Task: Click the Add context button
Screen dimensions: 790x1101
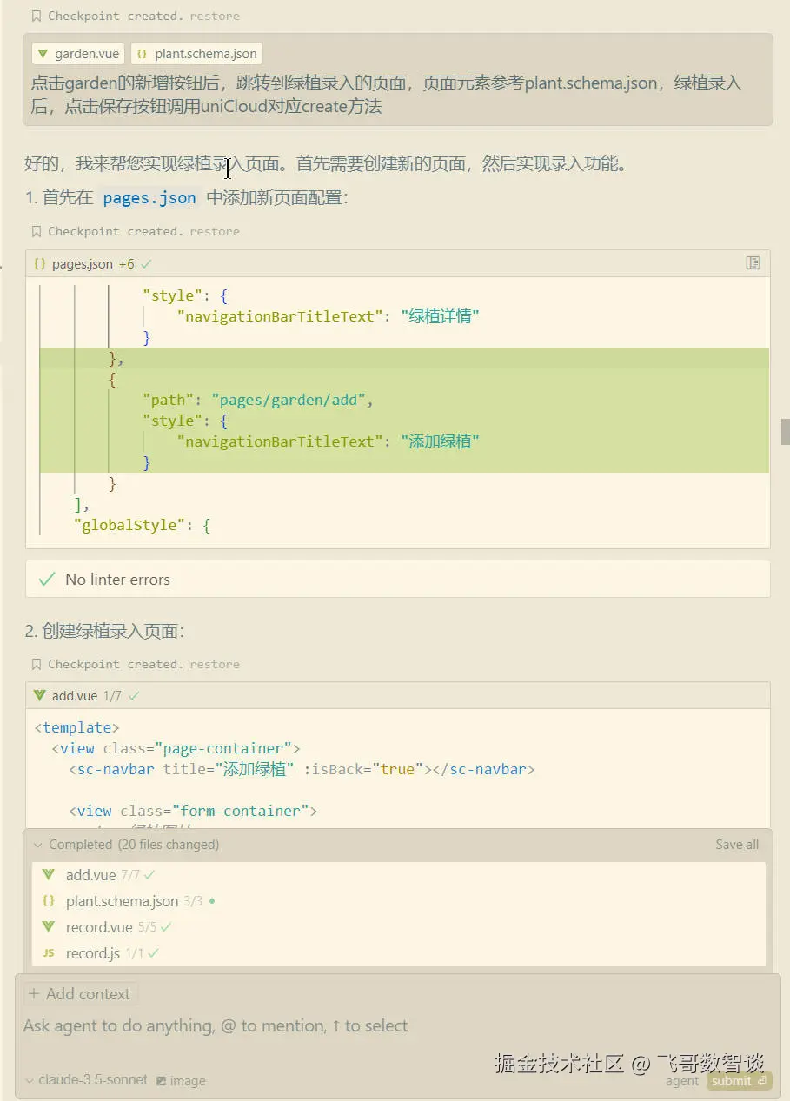Action: [80, 994]
